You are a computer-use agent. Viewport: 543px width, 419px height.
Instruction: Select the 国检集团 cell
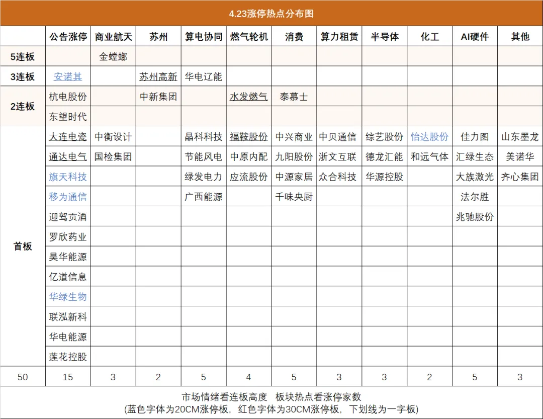point(113,157)
